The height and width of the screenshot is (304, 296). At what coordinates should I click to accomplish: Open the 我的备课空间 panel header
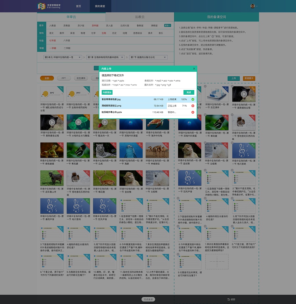click(216, 17)
